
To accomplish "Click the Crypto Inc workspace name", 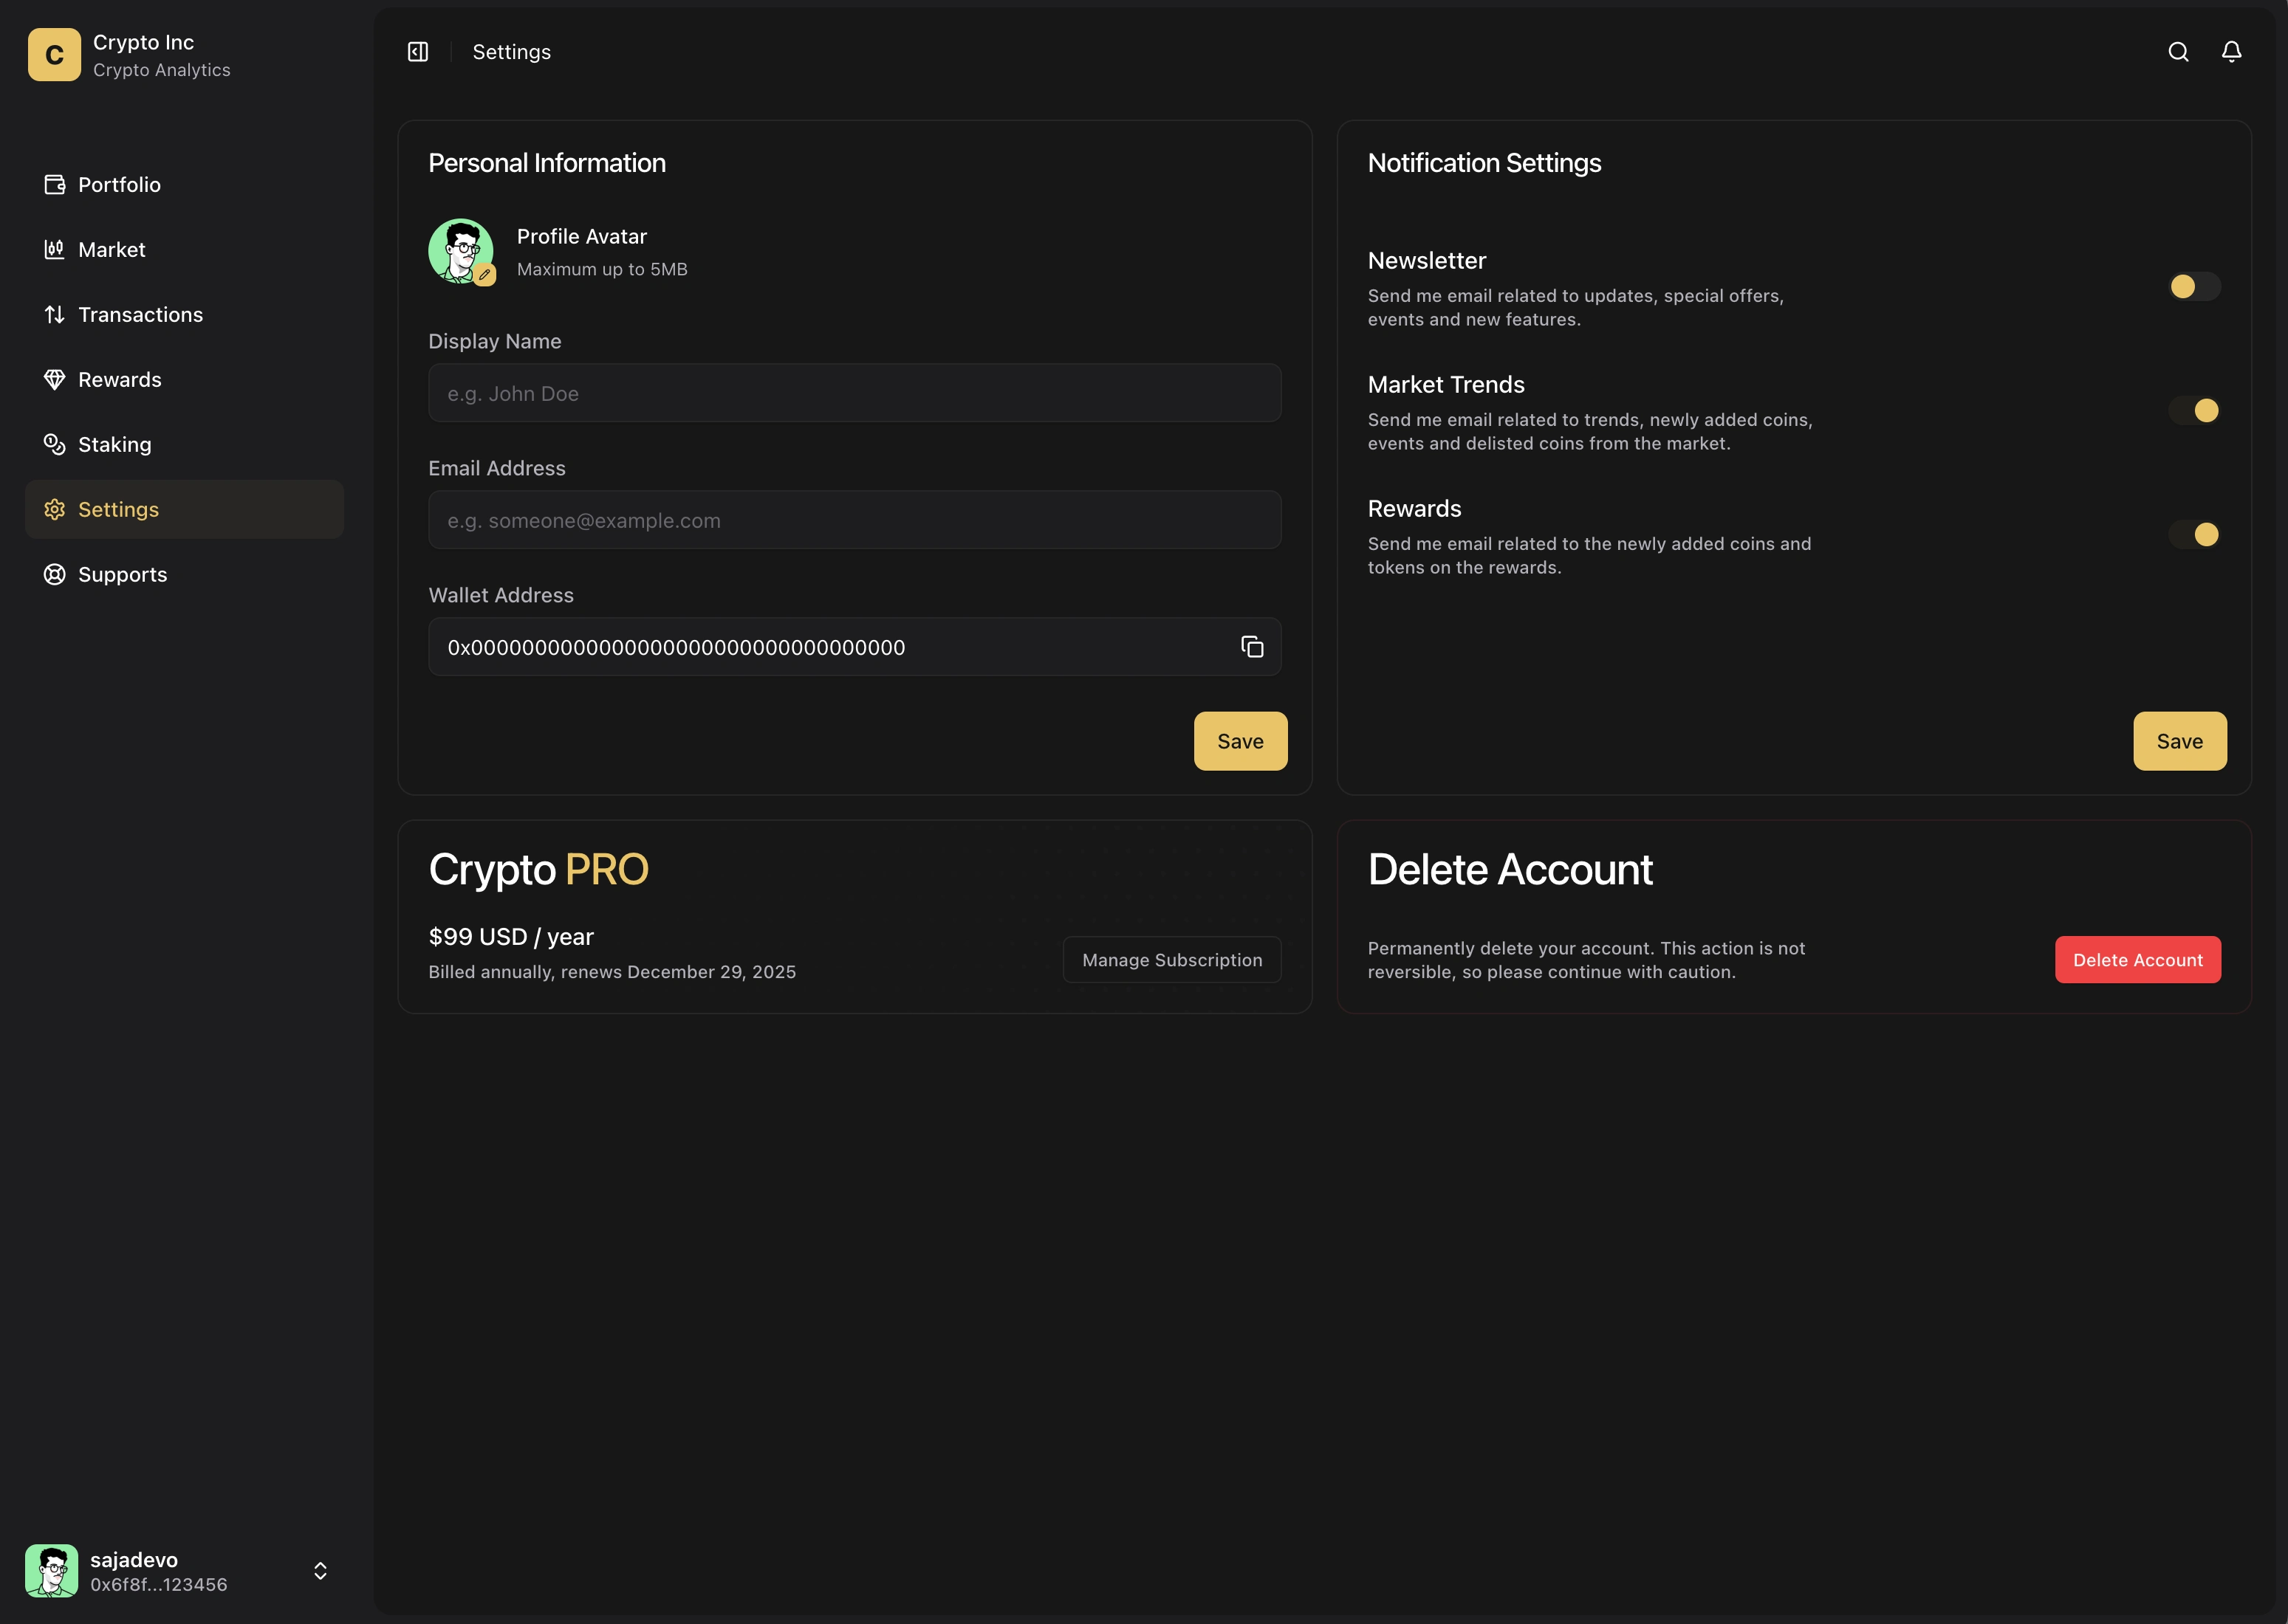I will [143, 42].
